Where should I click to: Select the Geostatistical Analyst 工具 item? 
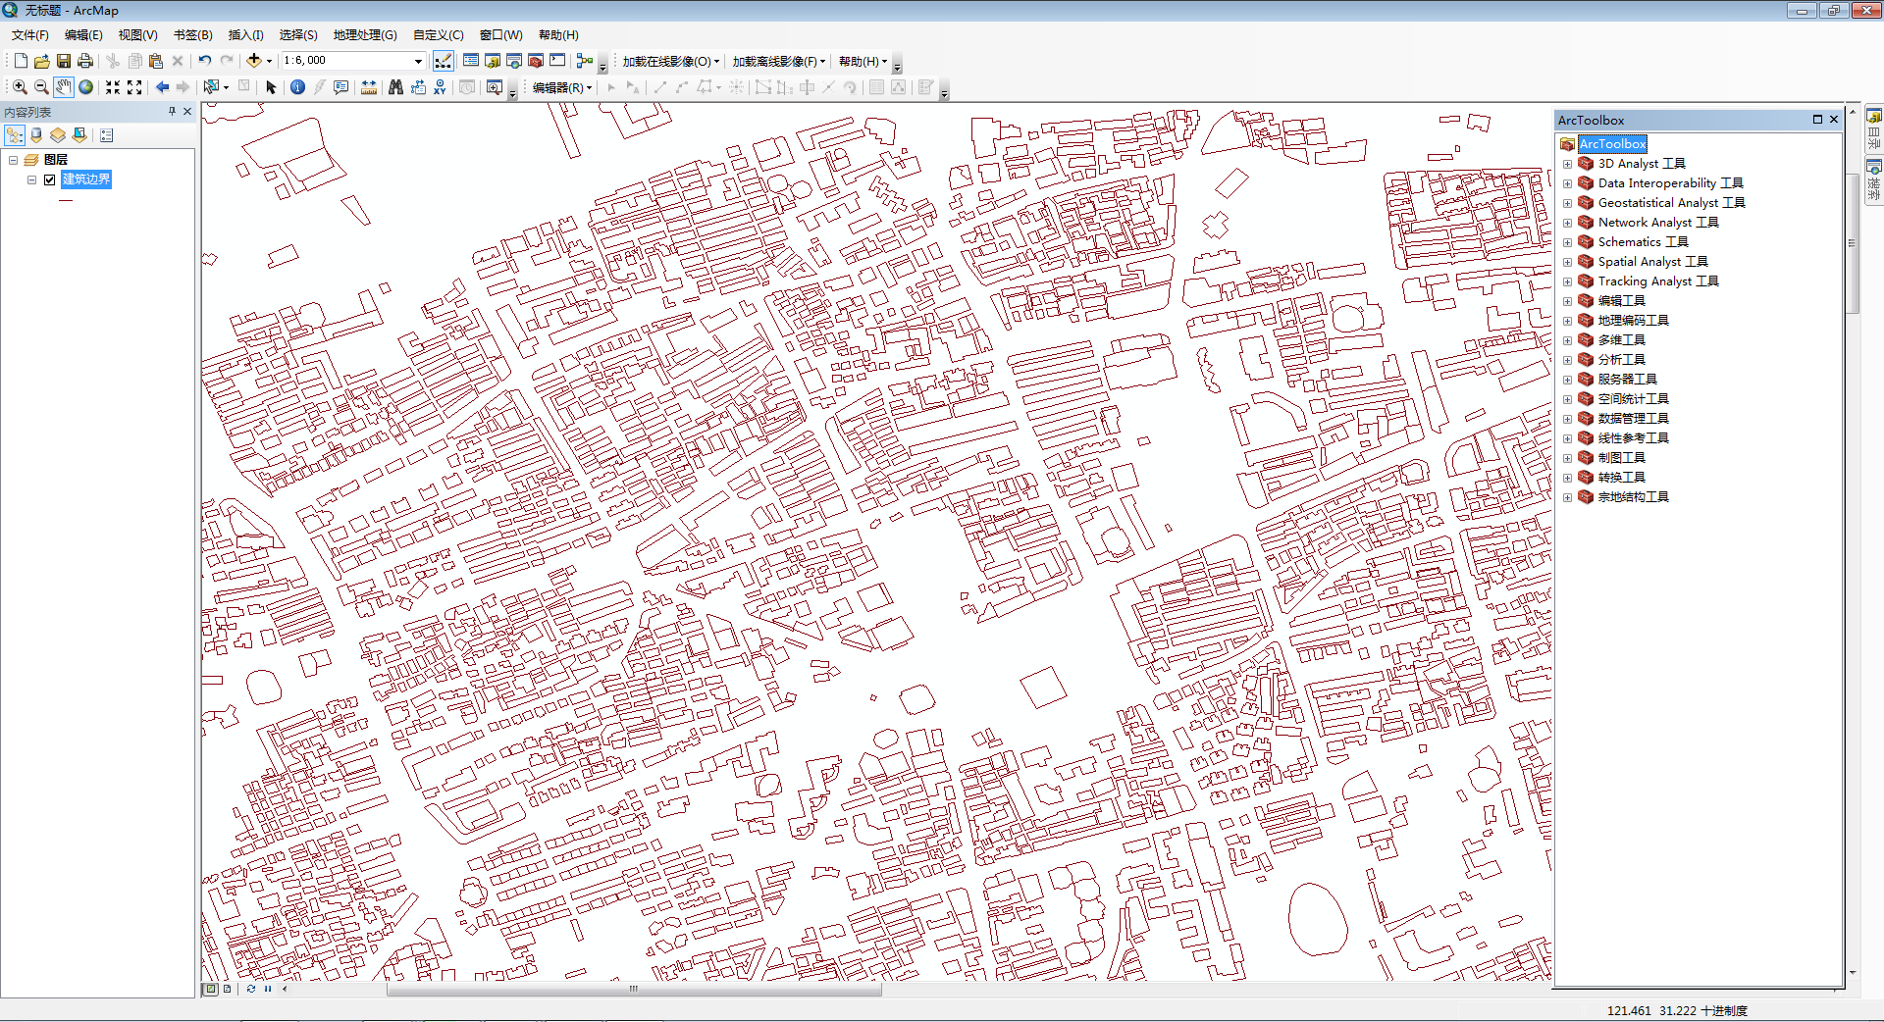point(1671,203)
